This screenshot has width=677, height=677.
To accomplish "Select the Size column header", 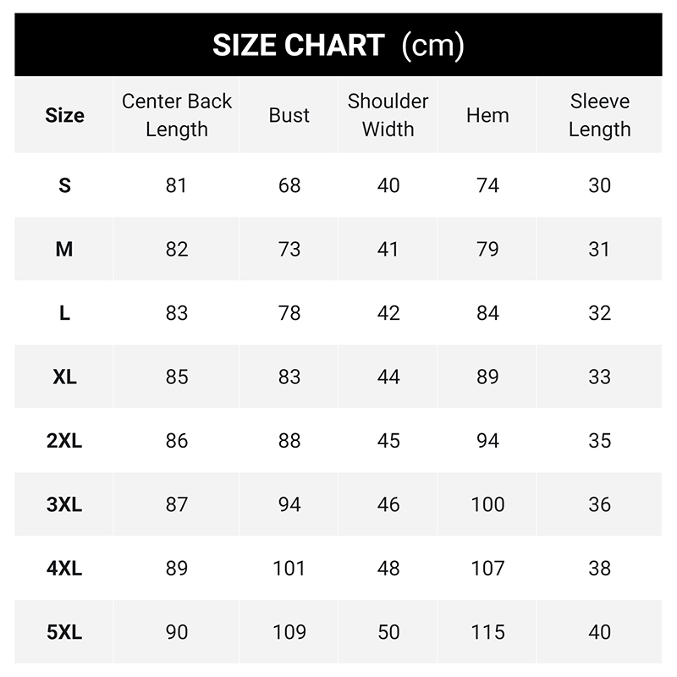I will coord(64,115).
